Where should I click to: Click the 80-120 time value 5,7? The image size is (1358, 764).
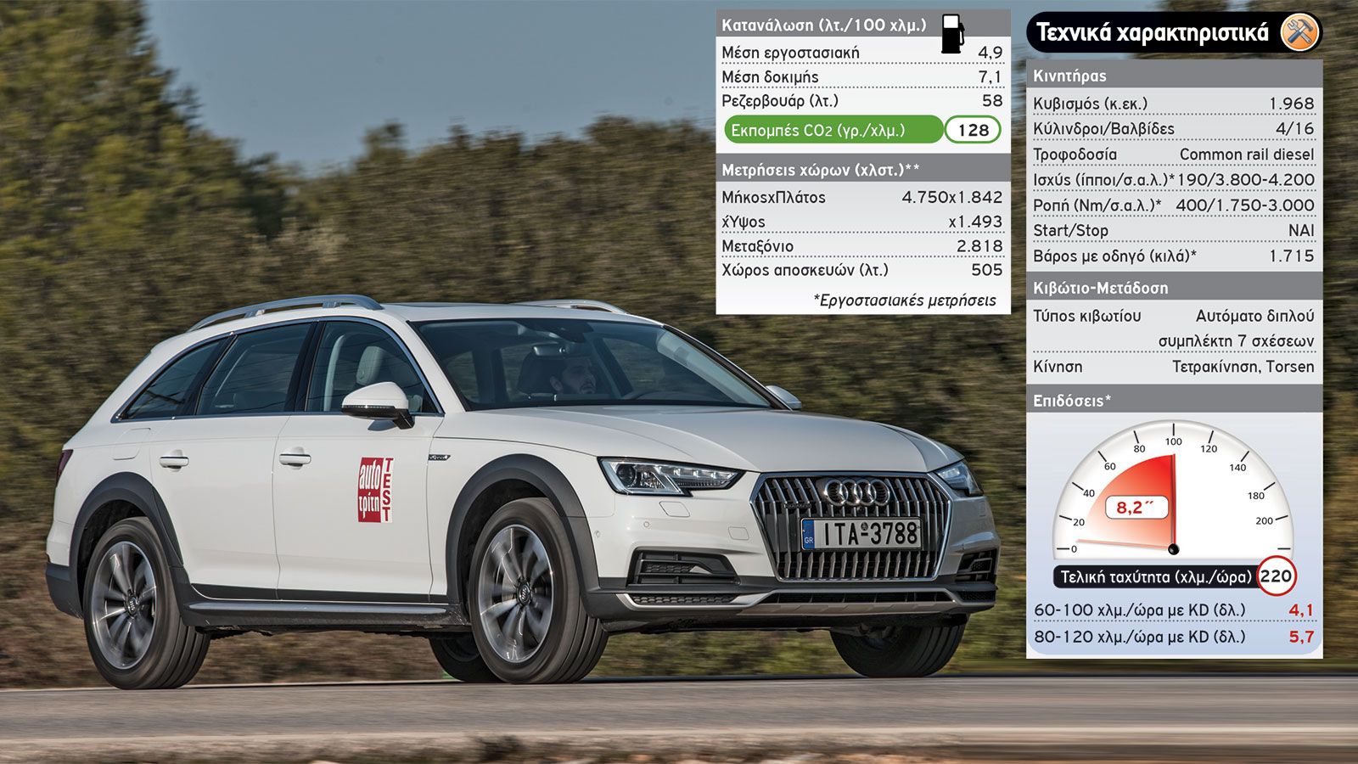[x=1301, y=637]
